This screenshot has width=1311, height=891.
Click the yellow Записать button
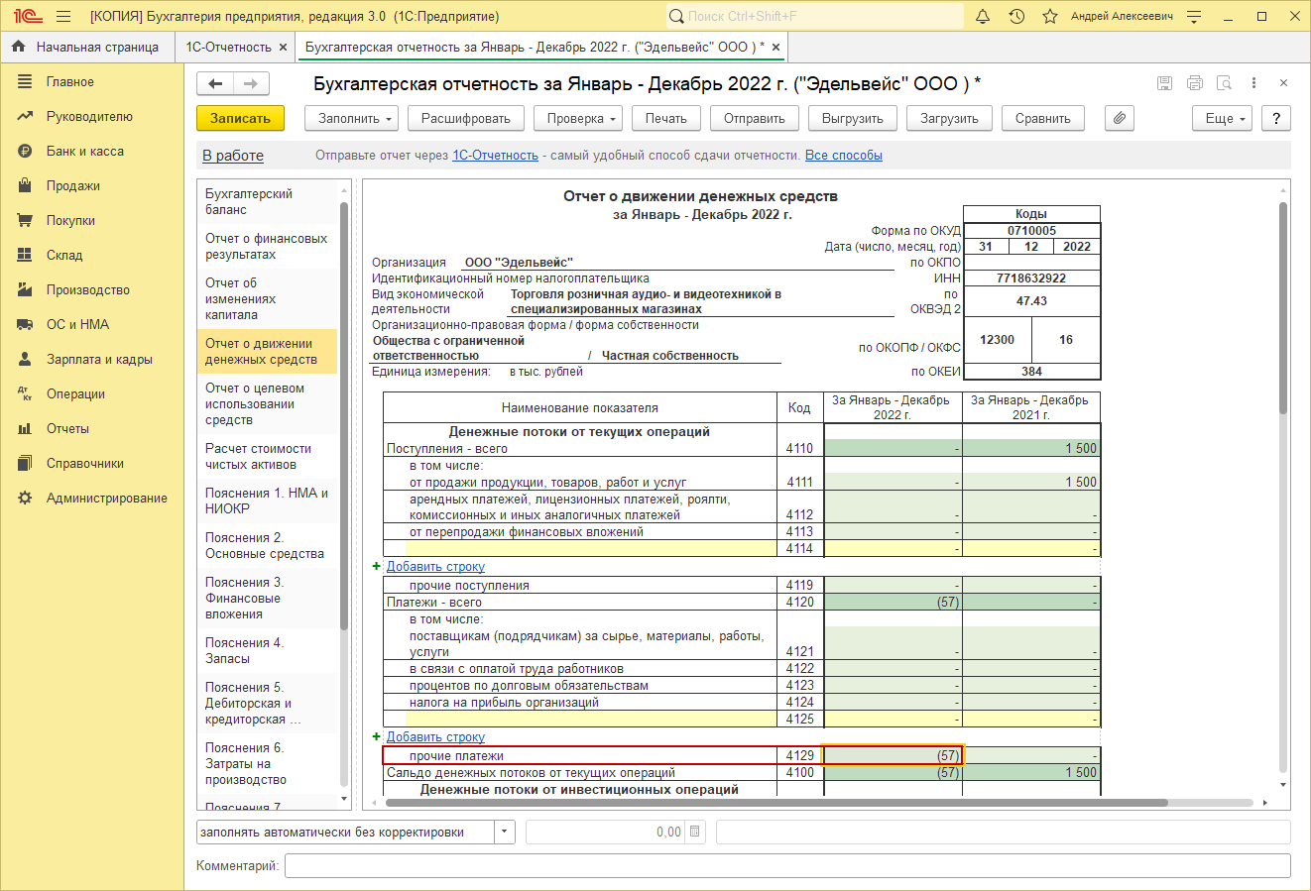(x=240, y=118)
